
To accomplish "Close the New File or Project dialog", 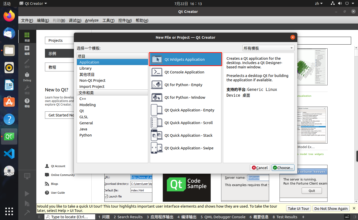I will click(292, 37).
